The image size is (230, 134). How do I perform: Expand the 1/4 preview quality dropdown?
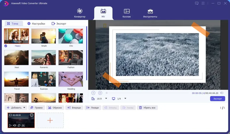click(125, 99)
